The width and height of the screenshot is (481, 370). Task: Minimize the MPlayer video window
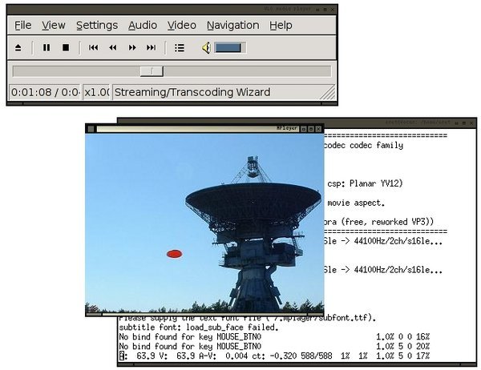coord(303,129)
